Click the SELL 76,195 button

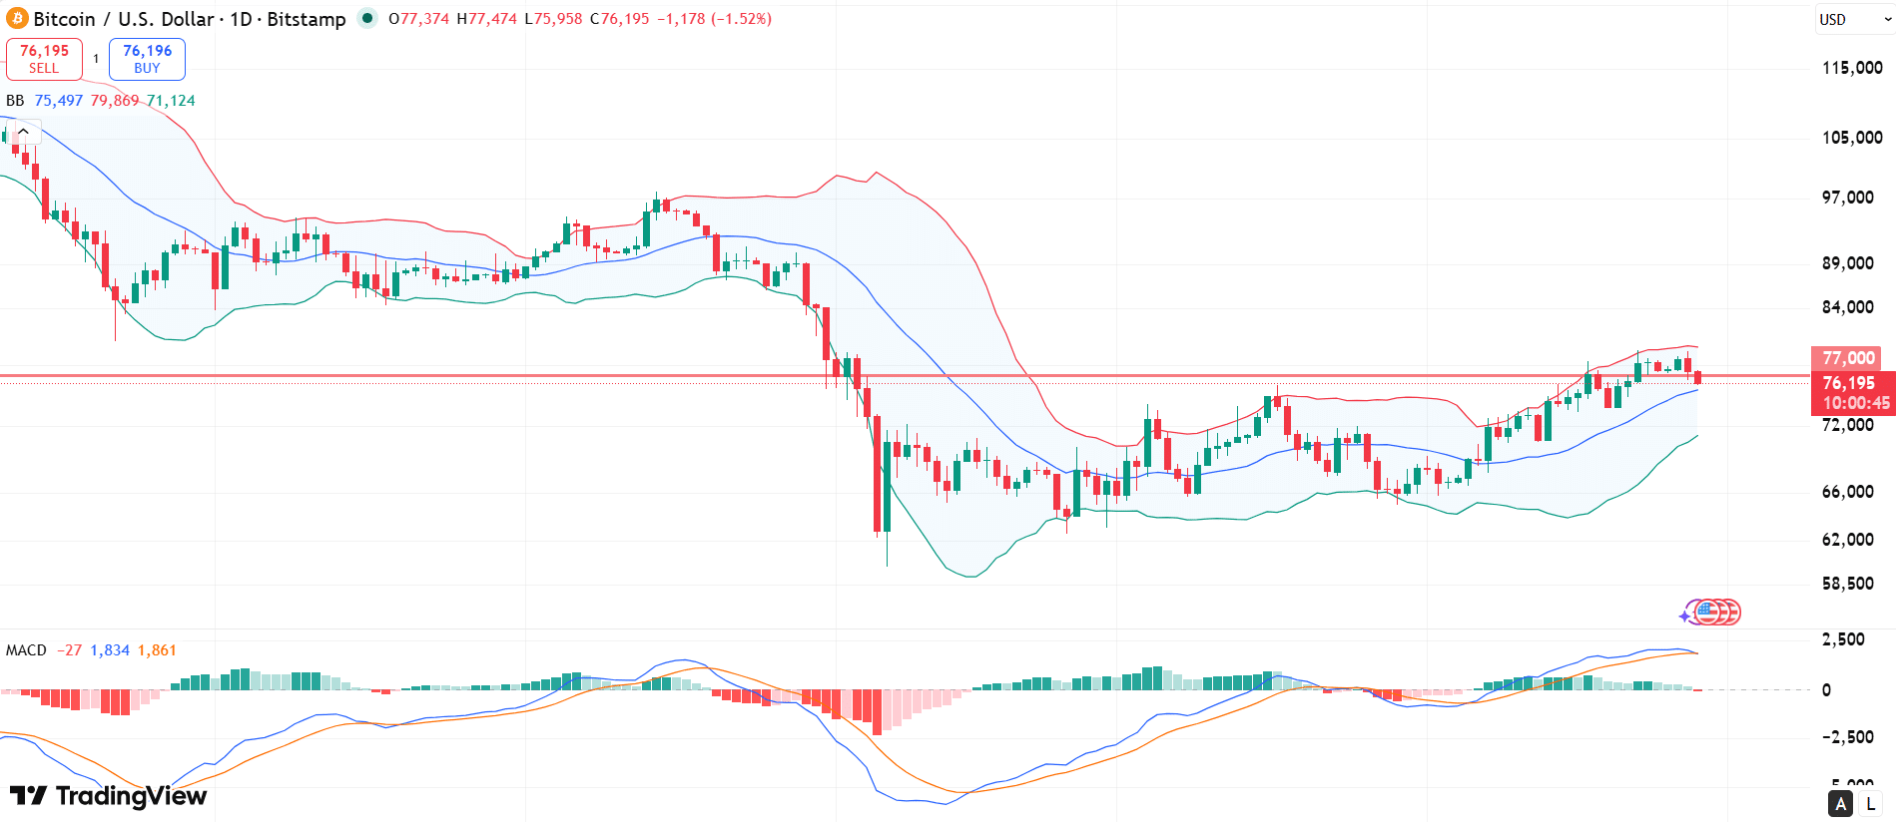pos(44,59)
